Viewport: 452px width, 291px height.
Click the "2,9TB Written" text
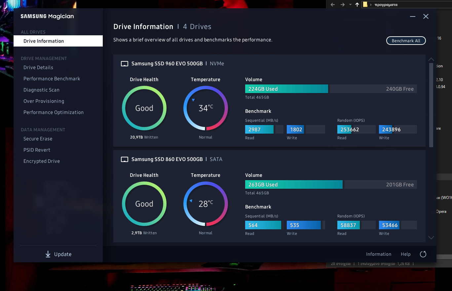point(144,233)
